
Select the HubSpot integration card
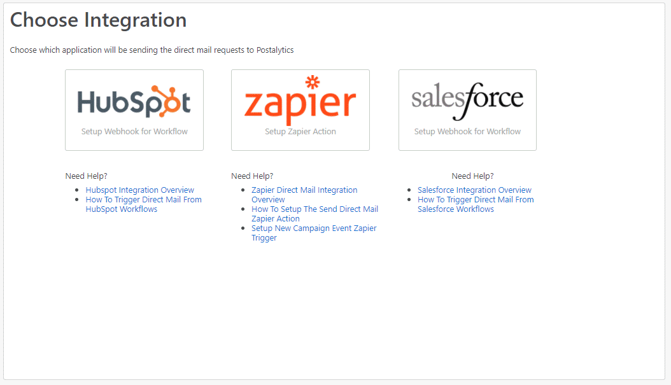click(x=134, y=110)
